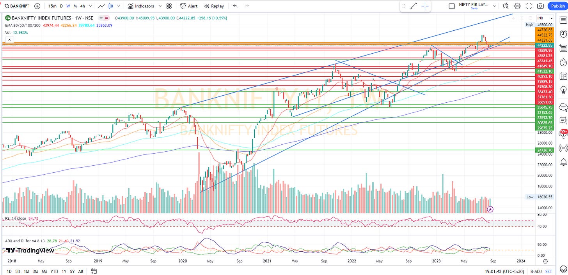Click the compare or add symbol plus icon
Screen dimensions: 568x275
pyautogui.click(x=37, y=6)
